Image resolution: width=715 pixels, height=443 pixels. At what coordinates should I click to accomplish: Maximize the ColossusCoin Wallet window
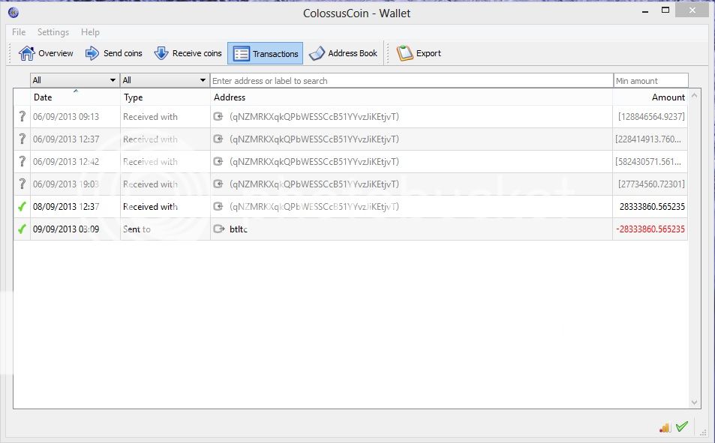(665, 10)
